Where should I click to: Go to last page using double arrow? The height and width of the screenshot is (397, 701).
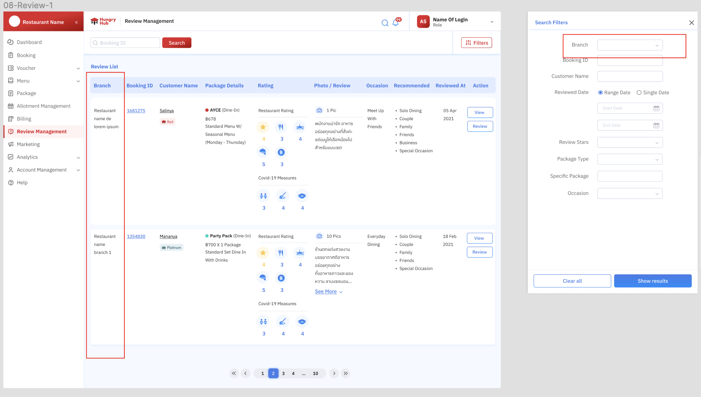click(x=346, y=373)
